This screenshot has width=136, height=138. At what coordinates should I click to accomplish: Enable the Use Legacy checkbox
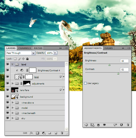85,83
